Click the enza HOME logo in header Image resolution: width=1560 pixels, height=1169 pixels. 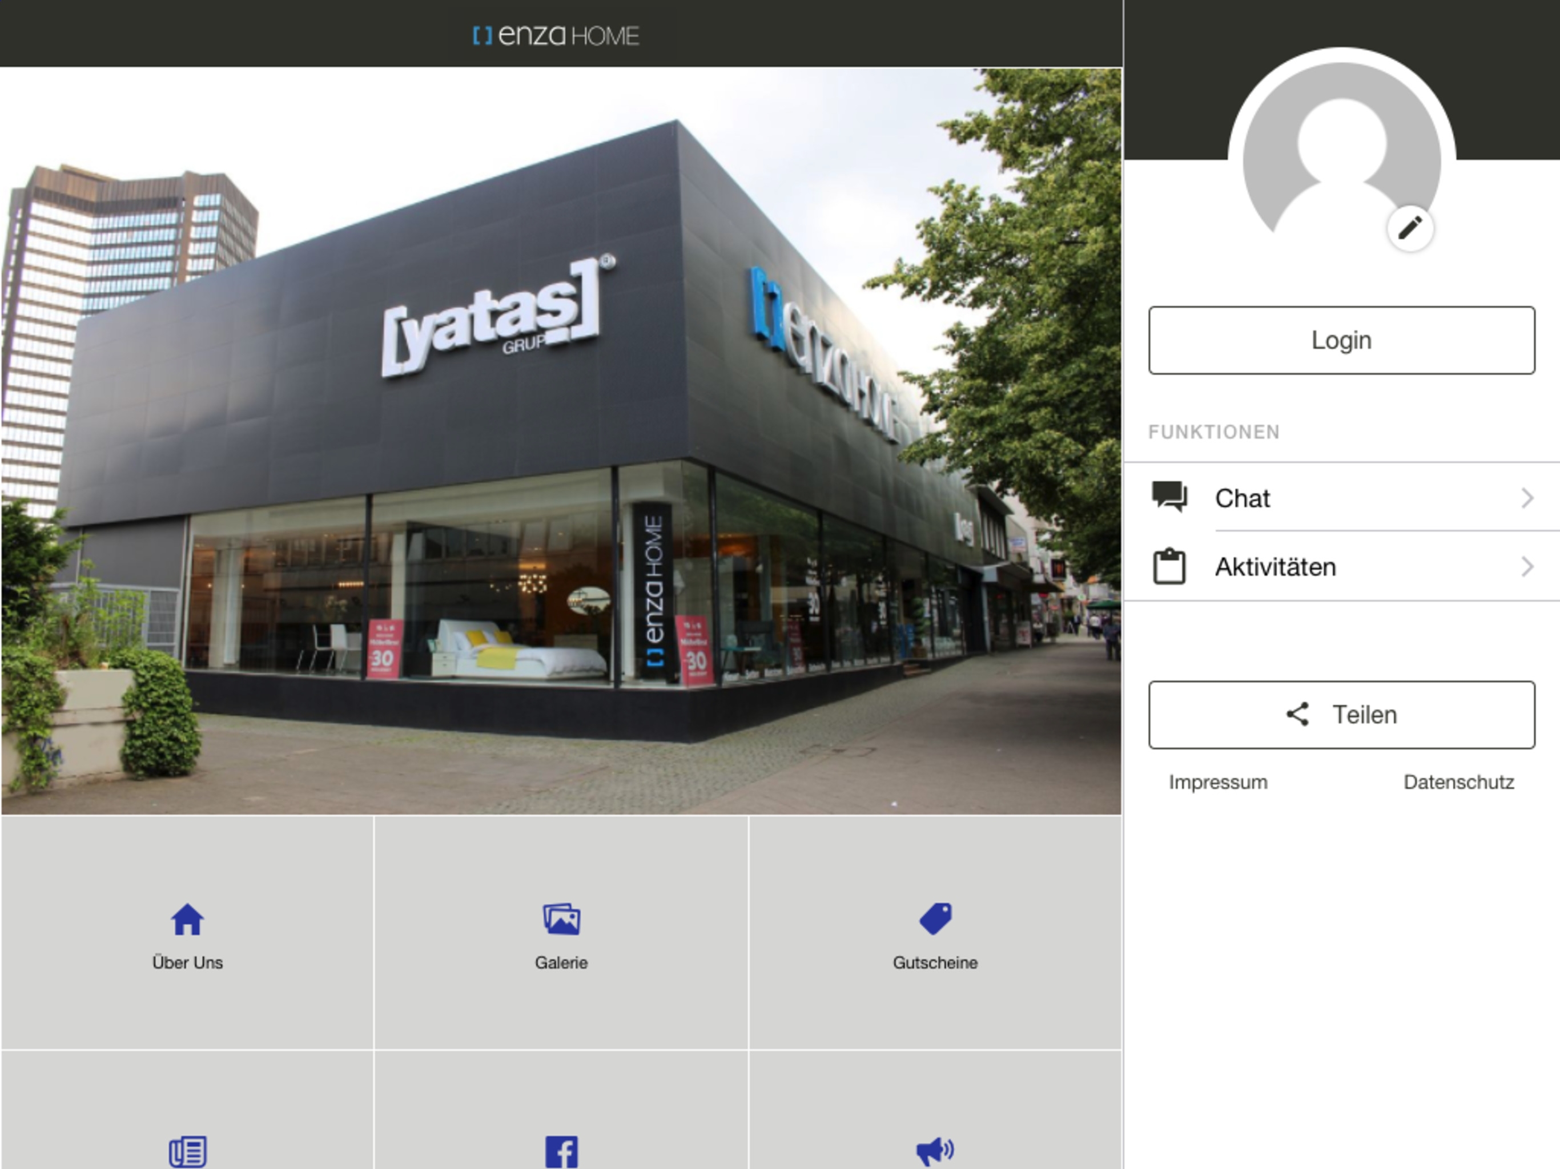pos(556,35)
